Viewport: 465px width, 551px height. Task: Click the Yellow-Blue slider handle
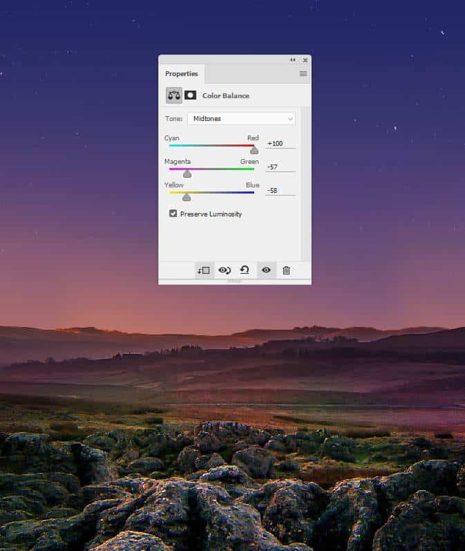click(187, 198)
